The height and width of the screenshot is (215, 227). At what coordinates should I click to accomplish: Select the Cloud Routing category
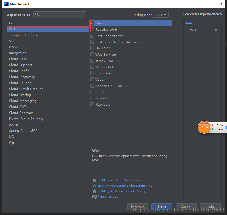[48, 83]
